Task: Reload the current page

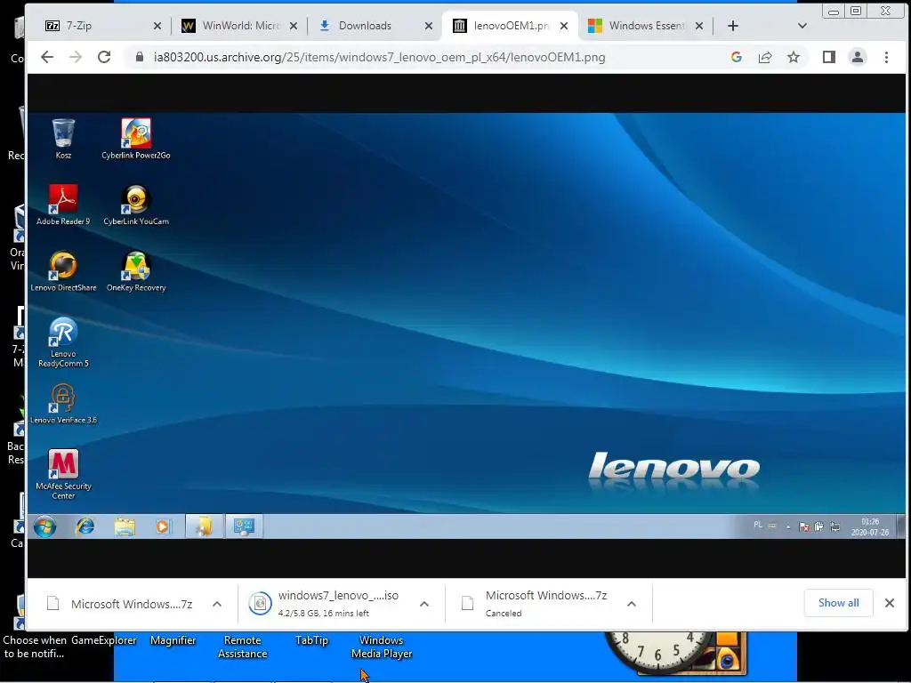Action: pos(104,57)
